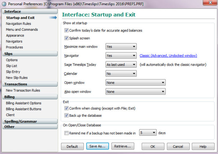
Task: Open Classic (Advanced, Undocked window) link
Action: pyautogui.click(x=168, y=56)
